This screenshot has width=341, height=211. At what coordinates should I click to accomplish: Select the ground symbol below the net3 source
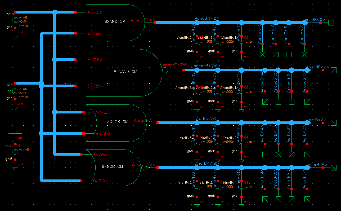(x=15, y=37)
